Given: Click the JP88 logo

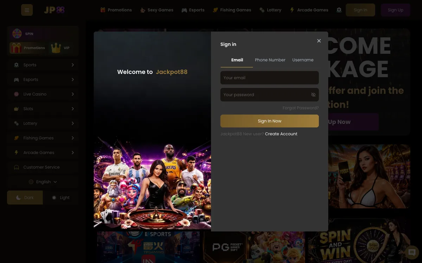Looking at the screenshot, I should [55, 10].
